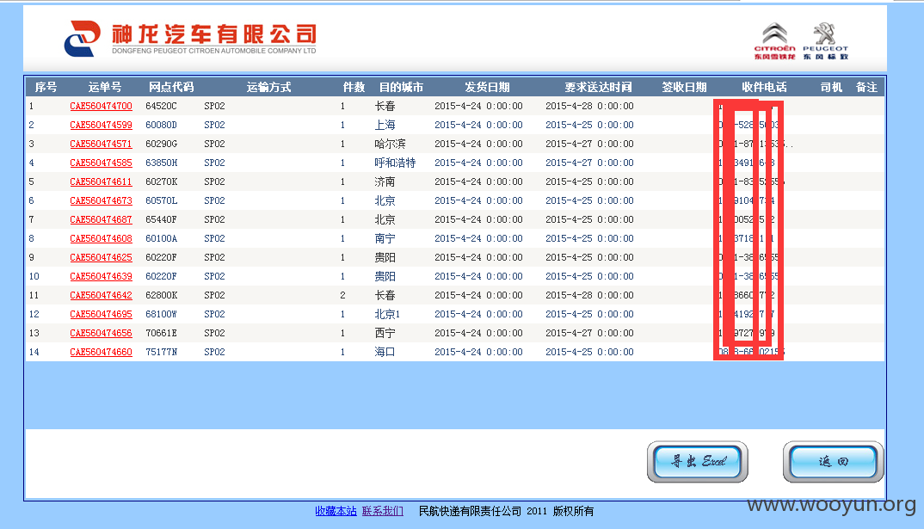The height and width of the screenshot is (529, 924).
Task: Click destination city 海口
Action: click(385, 352)
